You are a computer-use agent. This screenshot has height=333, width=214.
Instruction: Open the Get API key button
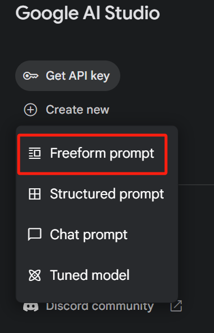pyautogui.click(x=68, y=76)
